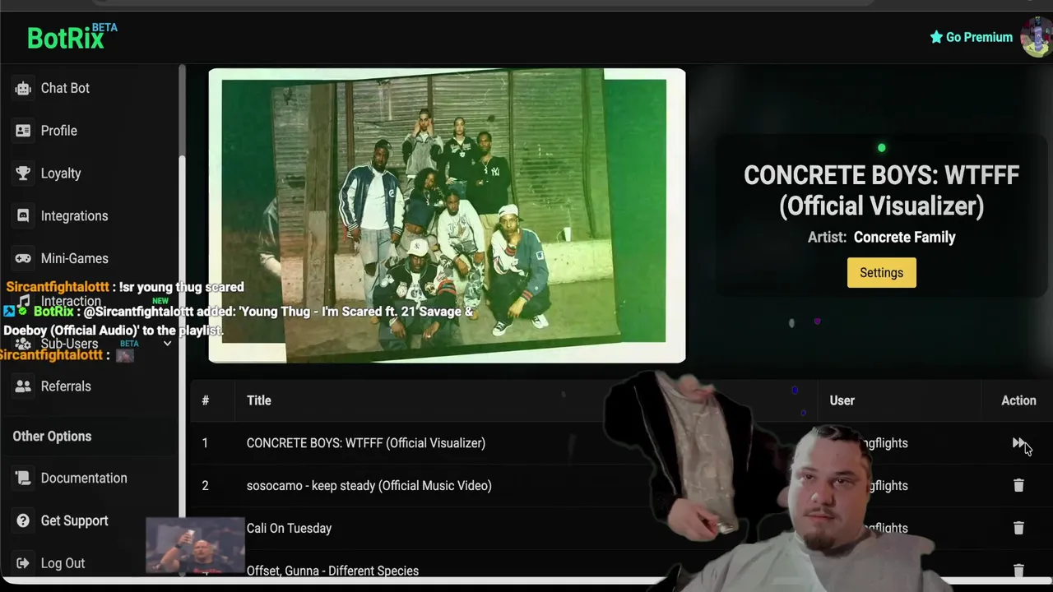Image resolution: width=1053 pixels, height=592 pixels.
Task: Open the Documentation link
Action: tap(84, 478)
